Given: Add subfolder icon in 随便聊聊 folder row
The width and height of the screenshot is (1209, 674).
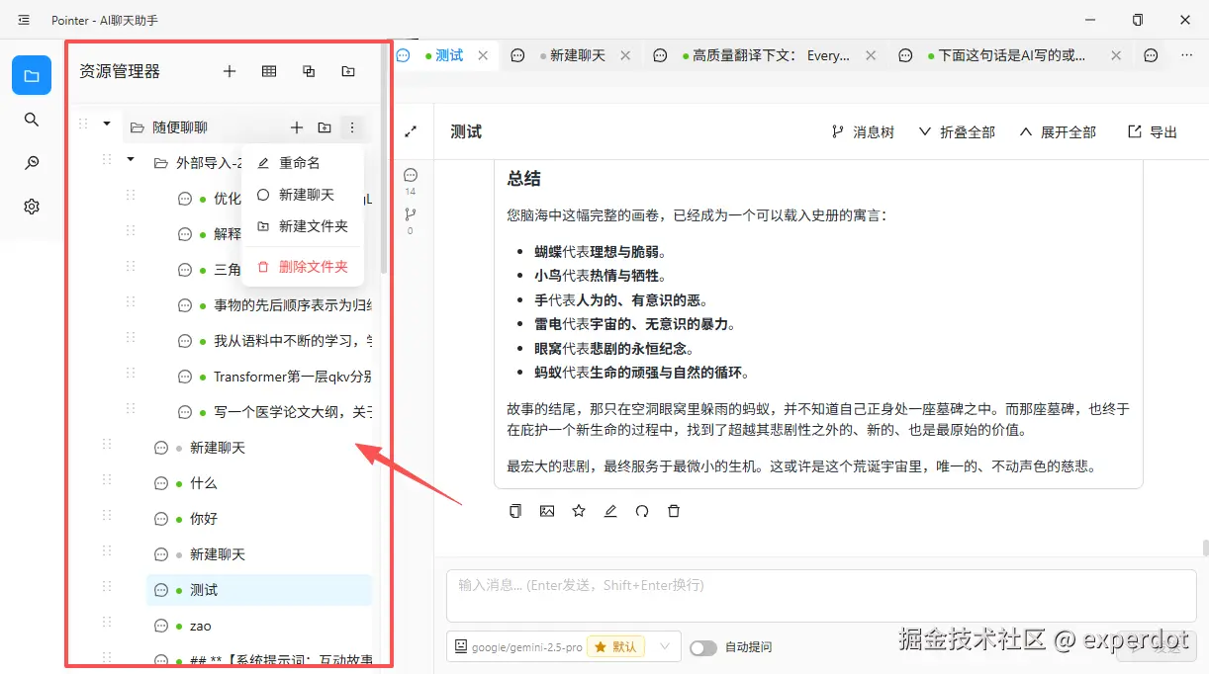Looking at the screenshot, I should point(325,127).
